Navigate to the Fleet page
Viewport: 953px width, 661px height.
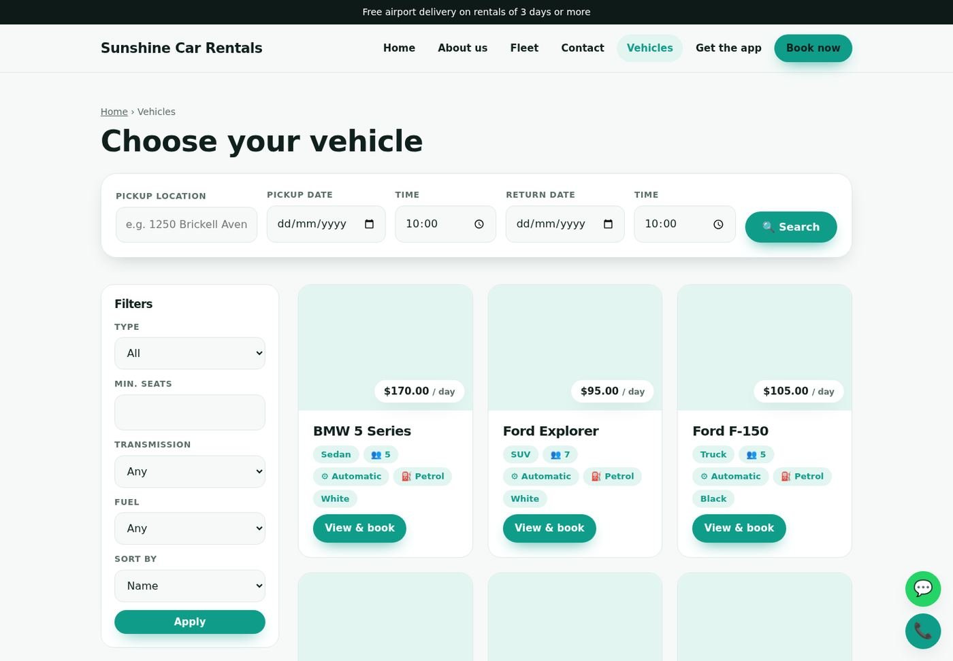click(524, 48)
